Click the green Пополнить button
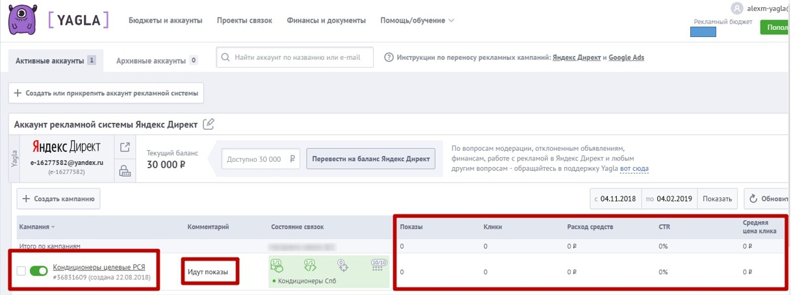Image resolution: width=791 pixels, height=295 pixels. tap(776, 27)
